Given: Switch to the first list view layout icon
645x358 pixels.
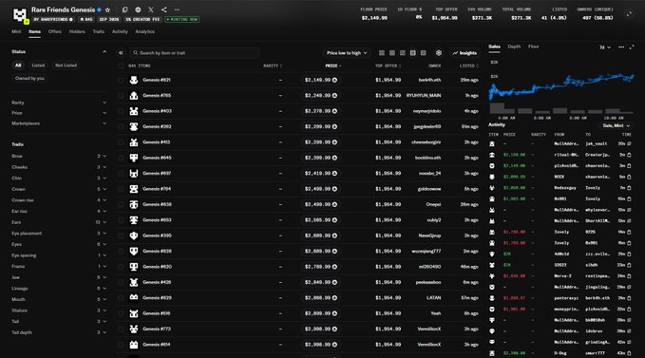Looking at the screenshot, I should (x=382, y=53).
